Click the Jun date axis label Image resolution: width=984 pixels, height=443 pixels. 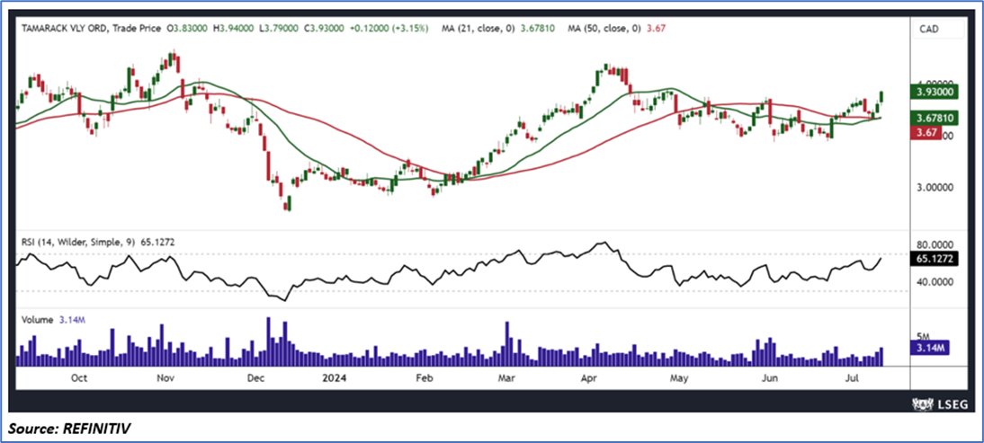tap(768, 378)
